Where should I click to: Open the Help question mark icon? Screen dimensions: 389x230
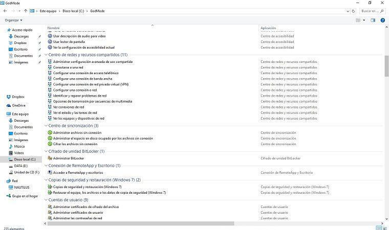[382, 20]
